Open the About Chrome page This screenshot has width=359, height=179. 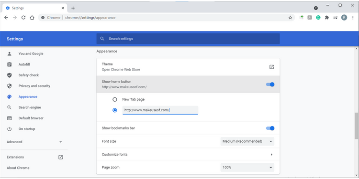click(18, 168)
